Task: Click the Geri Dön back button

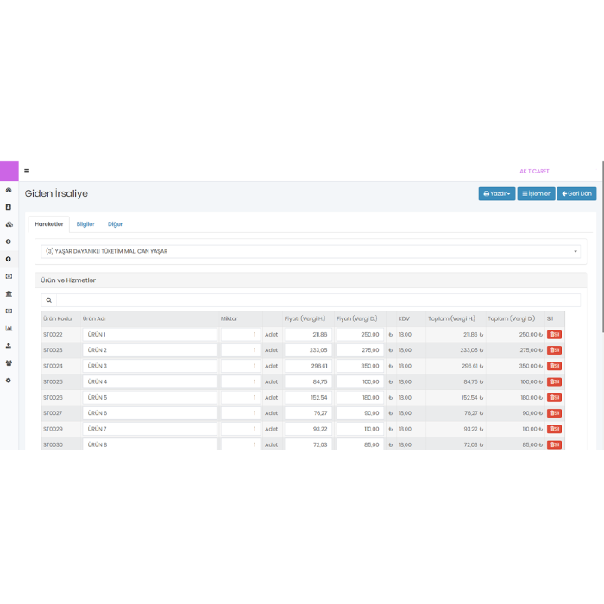Action: 576,194
